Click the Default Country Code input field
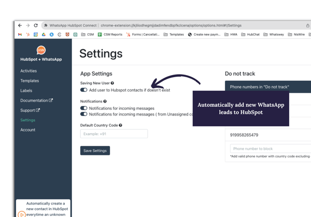This screenshot has height=217, width=311. pos(114,134)
